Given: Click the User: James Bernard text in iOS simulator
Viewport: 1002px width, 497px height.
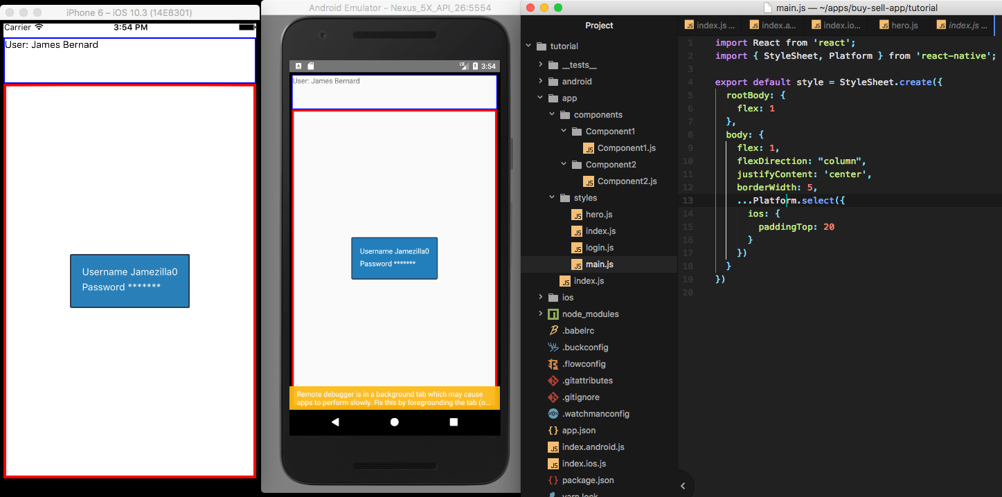Looking at the screenshot, I should (x=52, y=44).
